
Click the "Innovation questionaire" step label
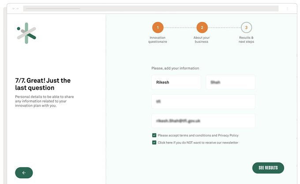[x=157, y=40]
